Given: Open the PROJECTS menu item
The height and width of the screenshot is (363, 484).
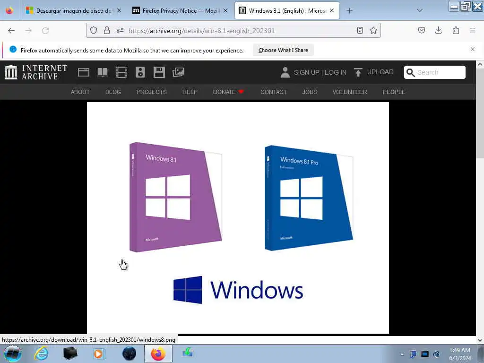Looking at the screenshot, I should point(152,92).
